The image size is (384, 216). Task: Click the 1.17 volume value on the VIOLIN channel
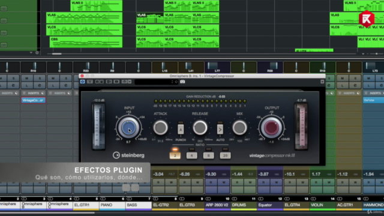[316, 174]
